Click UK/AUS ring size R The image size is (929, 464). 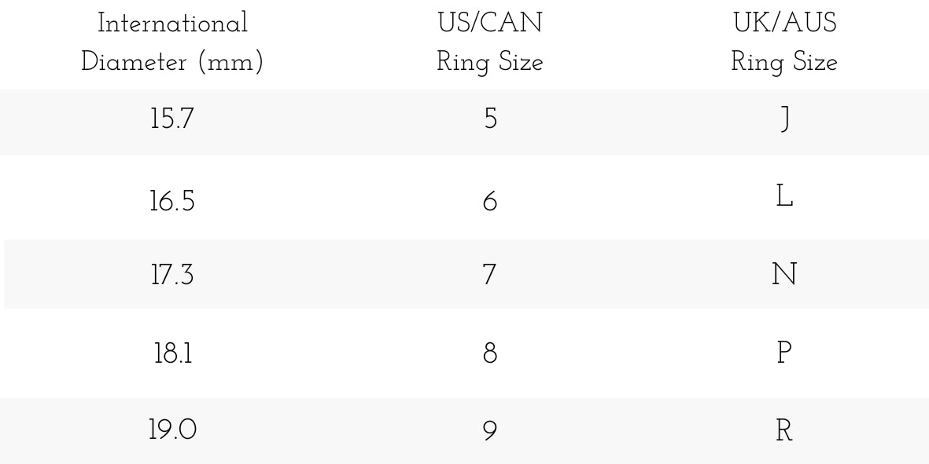point(784,431)
